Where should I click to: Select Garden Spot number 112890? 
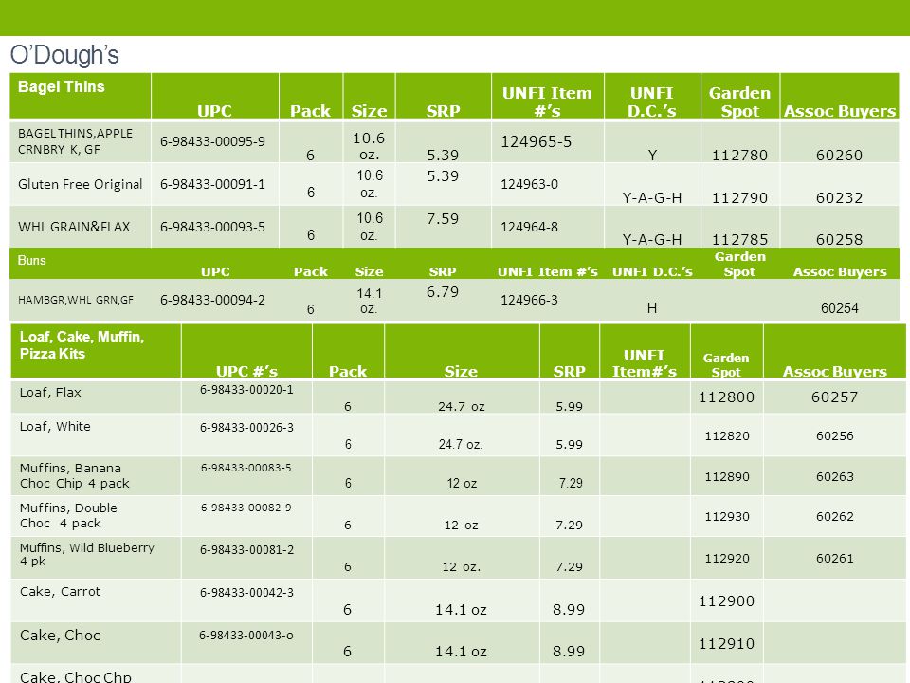pos(727,477)
